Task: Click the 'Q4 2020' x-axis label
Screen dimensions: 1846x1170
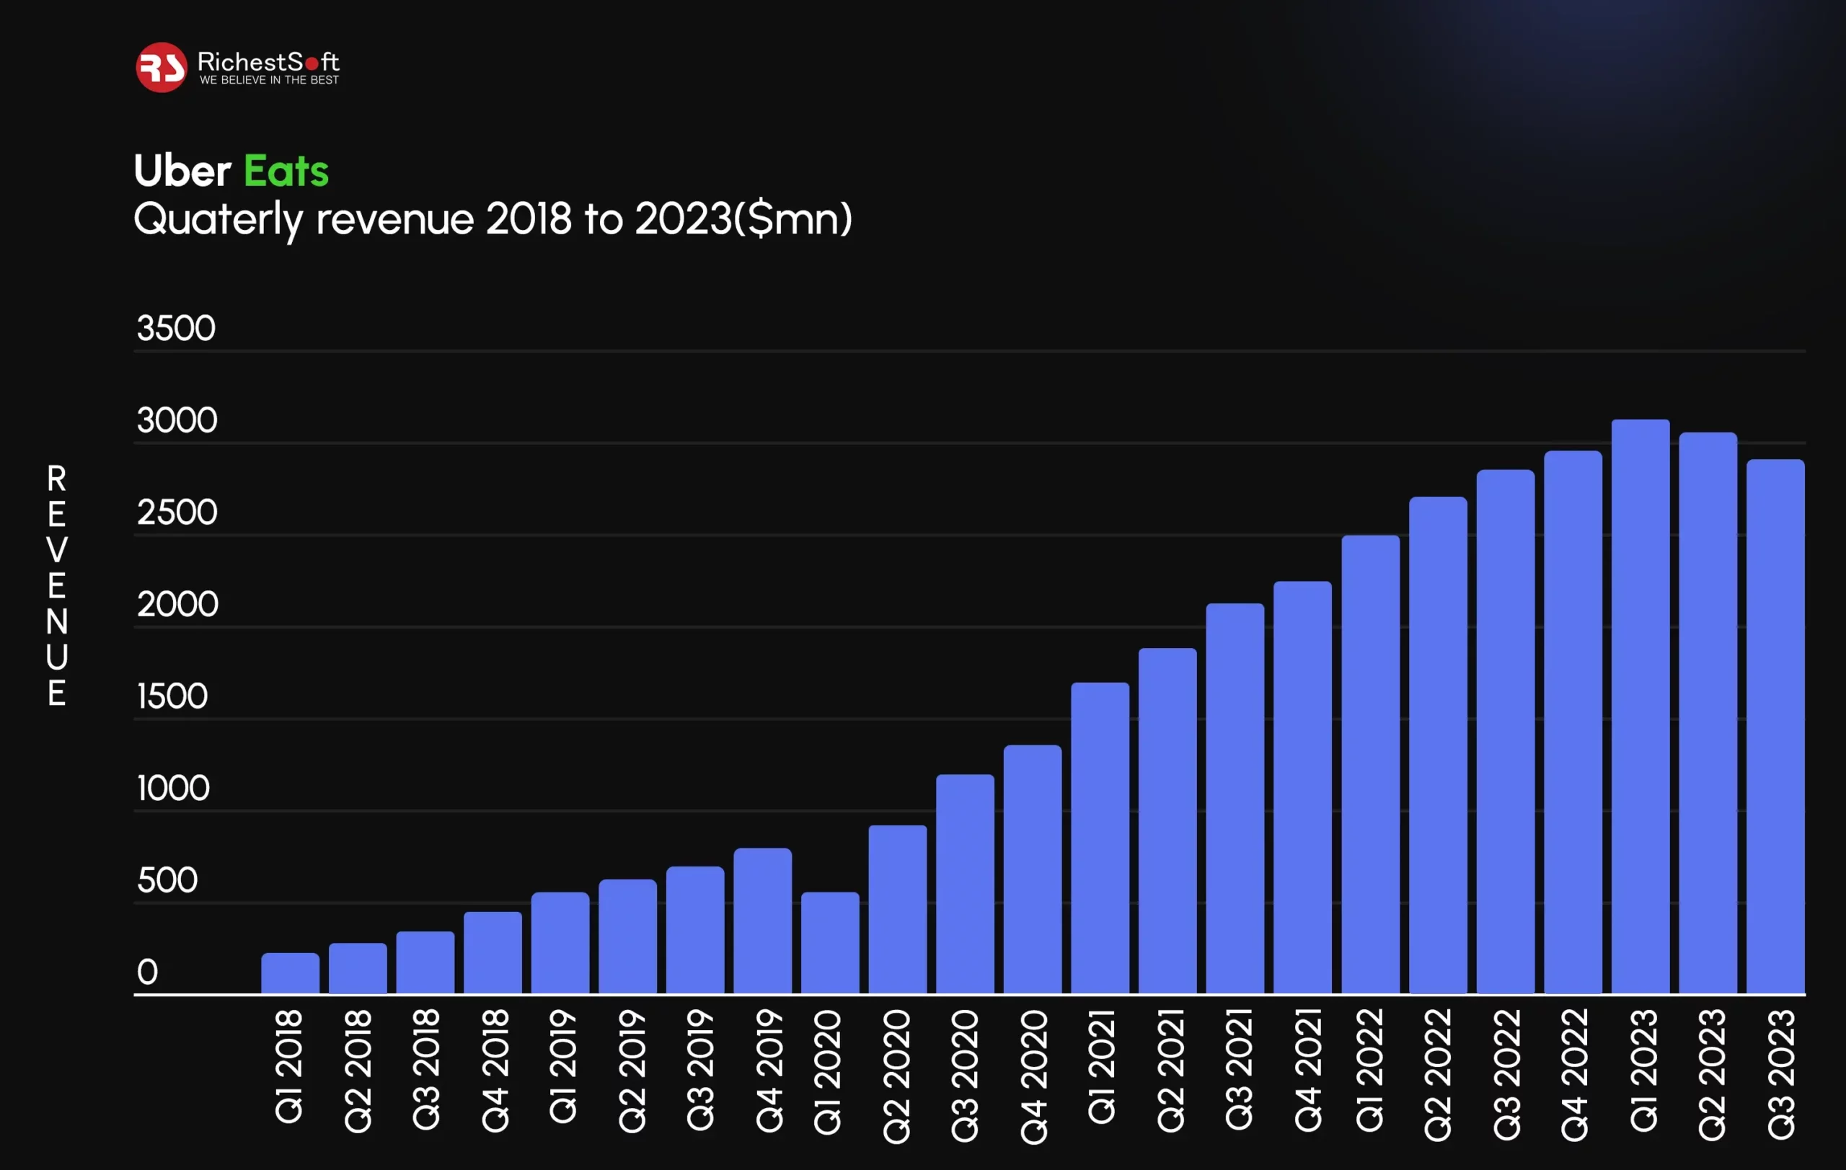Action: pyautogui.click(x=1034, y=1076)
